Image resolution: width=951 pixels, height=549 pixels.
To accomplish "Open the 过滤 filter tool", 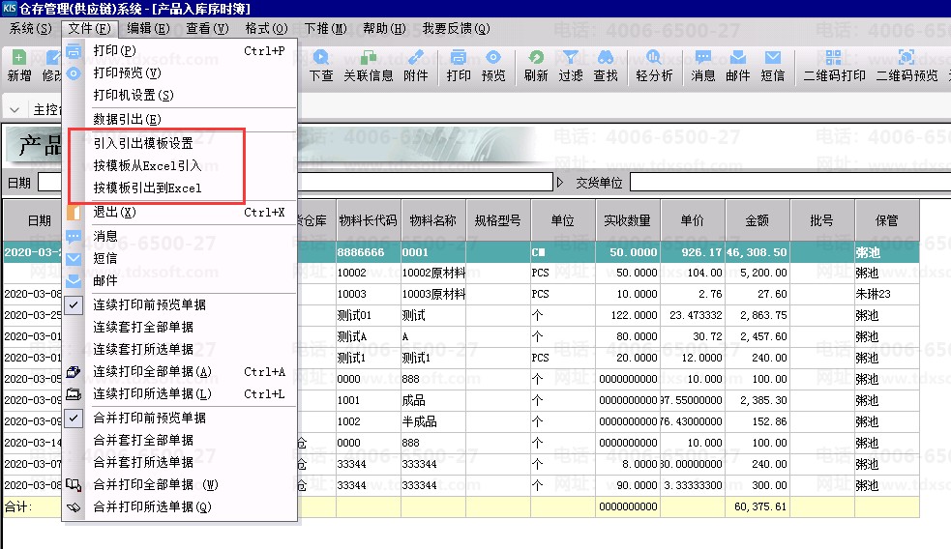I will pyautogui.click(x=571, y=65).
